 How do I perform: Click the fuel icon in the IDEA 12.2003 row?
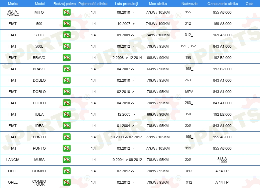(x=66, y=114)
